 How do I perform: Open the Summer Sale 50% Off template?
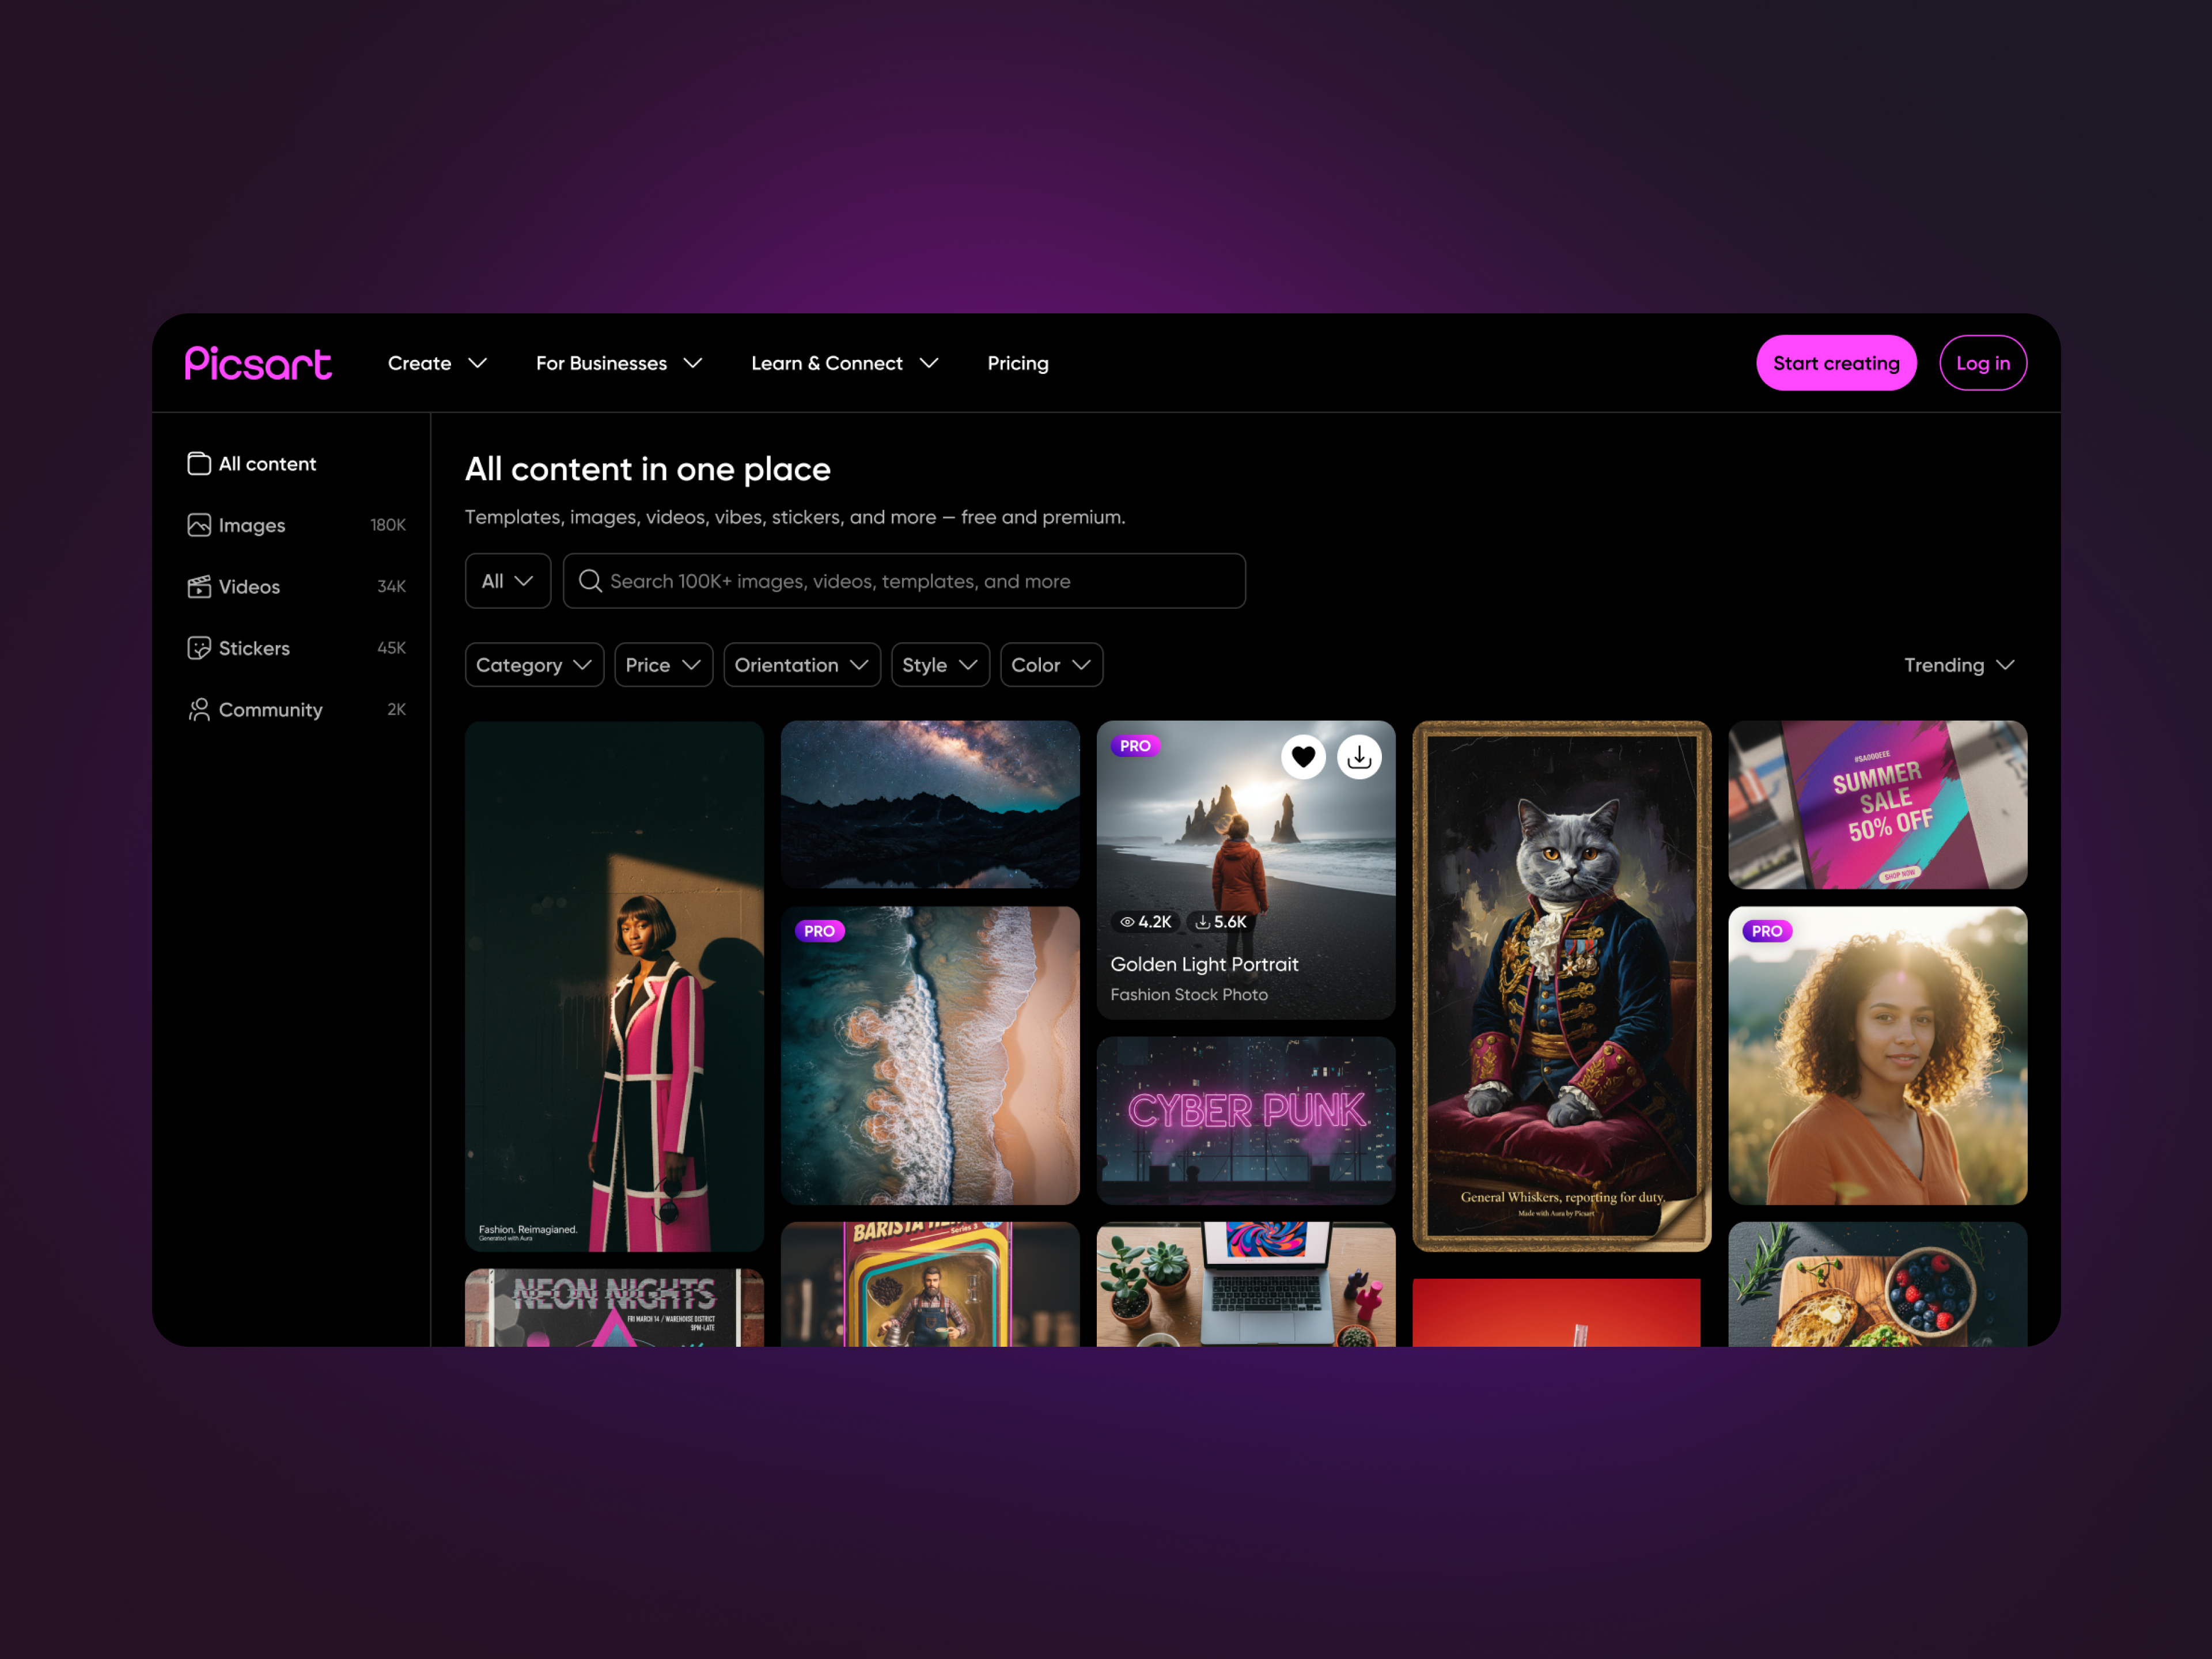(x=1877, y=805)
